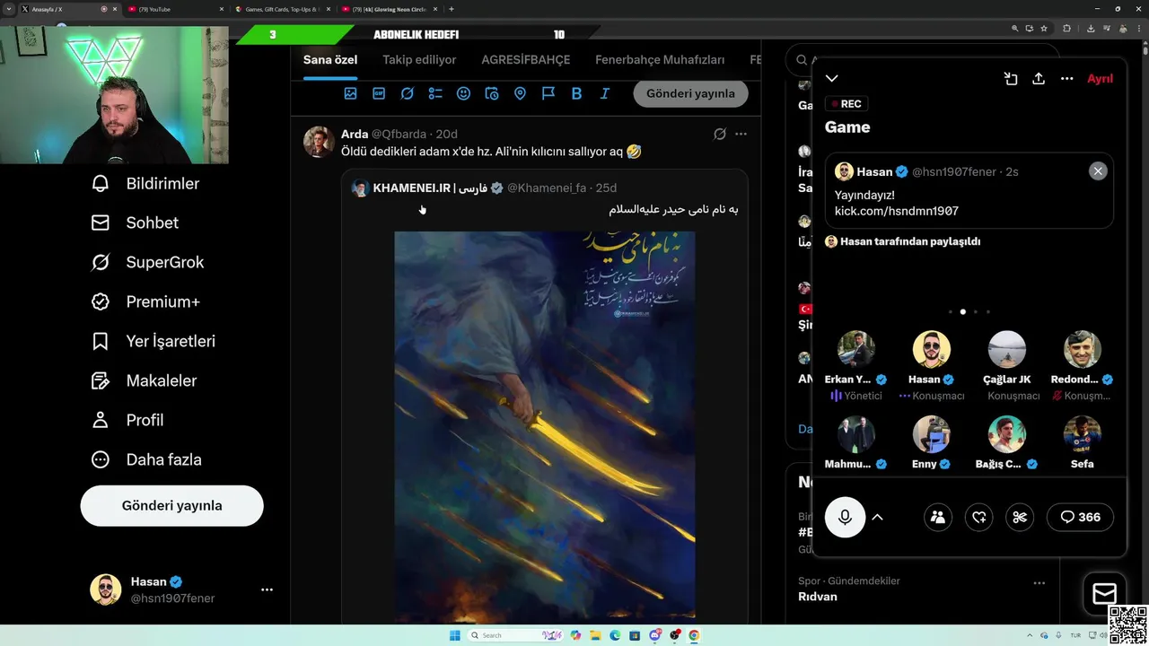Bookmark this page with star icon
1149x646 pixels.
coord(1044,28)
